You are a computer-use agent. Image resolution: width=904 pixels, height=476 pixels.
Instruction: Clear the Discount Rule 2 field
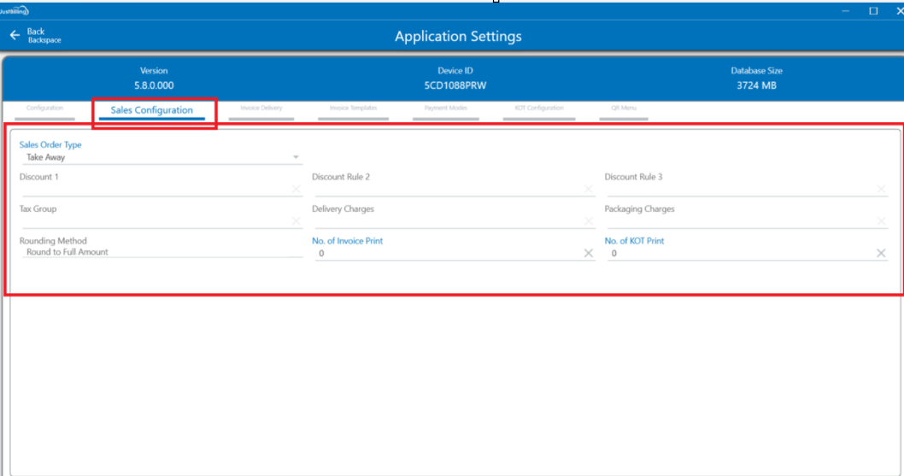588,190
